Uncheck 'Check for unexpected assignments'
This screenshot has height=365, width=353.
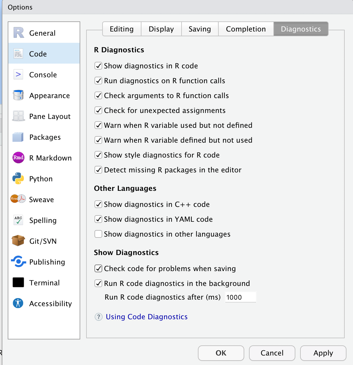[x=98, y=110]
